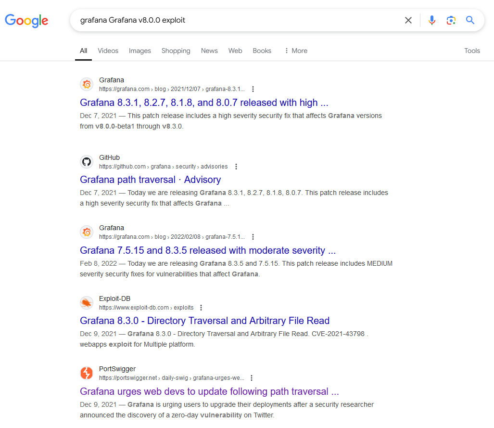Start voice search with the microphone icon

point(432,20)
